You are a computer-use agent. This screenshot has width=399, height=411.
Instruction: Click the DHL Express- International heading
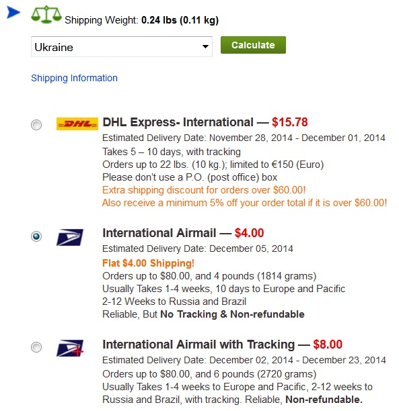(x=178, y=122)
